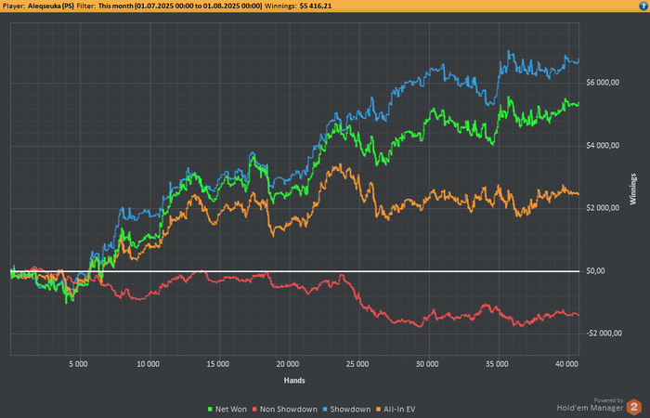Click the 25 000 hands axis label

click(357, 364)
